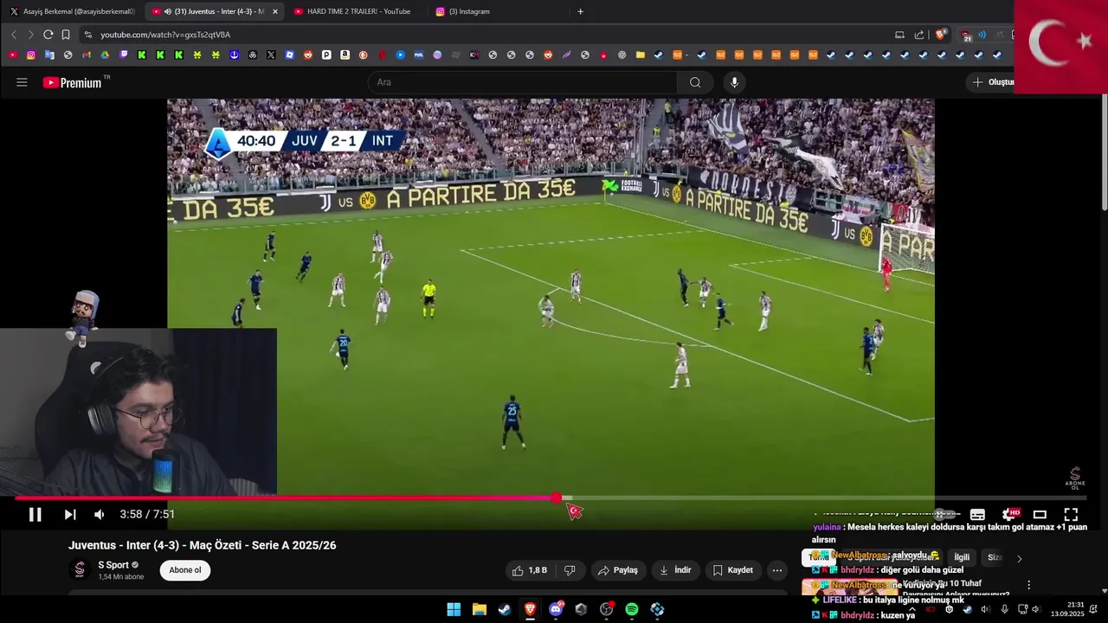The height and width of the screenshot is (623, 1108).
Task: Open site info icon in address bar
Action: coord(87,35)
